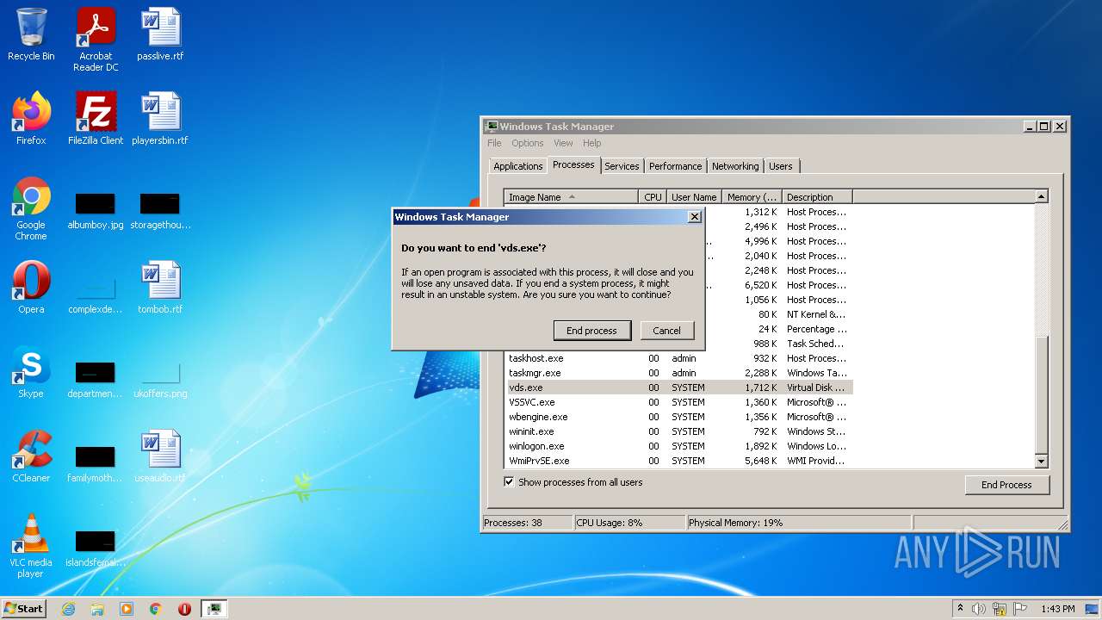Screen dimensions: 1102x620
Task: Open Windows Explorer folder in taskbar
Action: coord(97,609)
